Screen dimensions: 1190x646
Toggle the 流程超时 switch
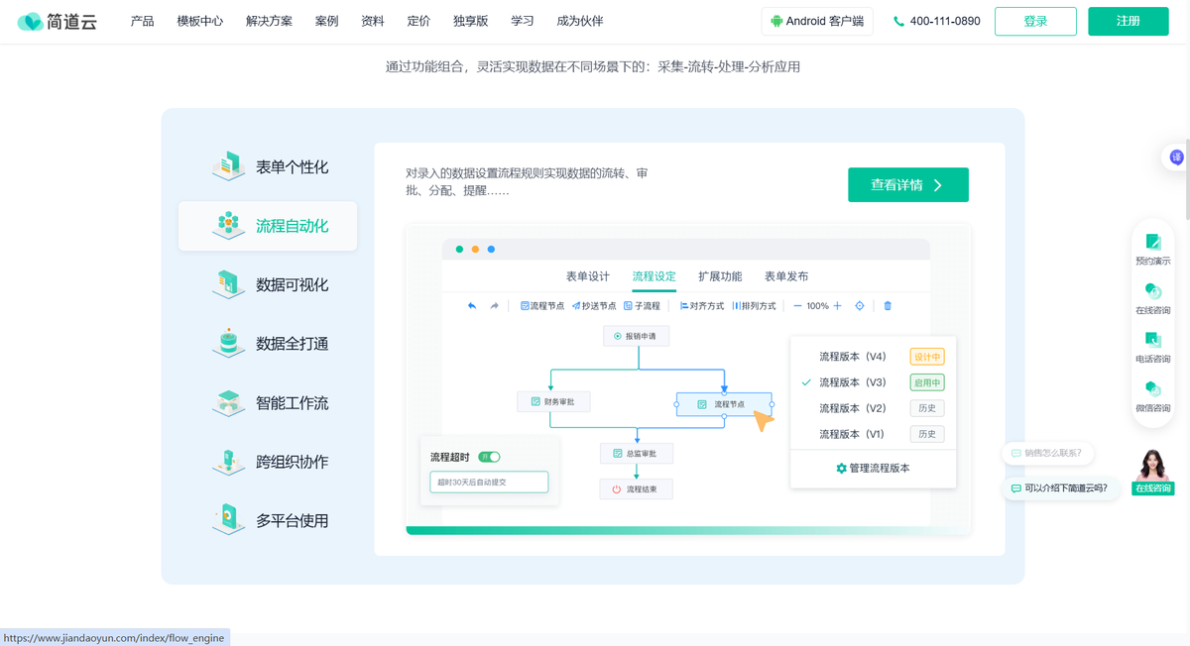[489, 457]
